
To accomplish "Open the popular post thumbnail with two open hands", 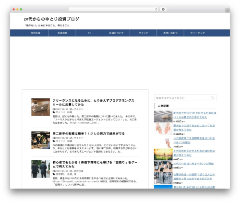I will tap(163, 129).
